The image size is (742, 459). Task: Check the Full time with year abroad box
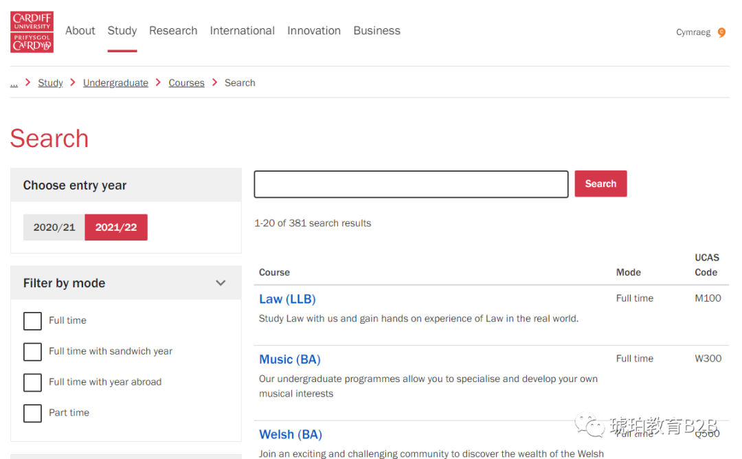(x=32, y=382)
